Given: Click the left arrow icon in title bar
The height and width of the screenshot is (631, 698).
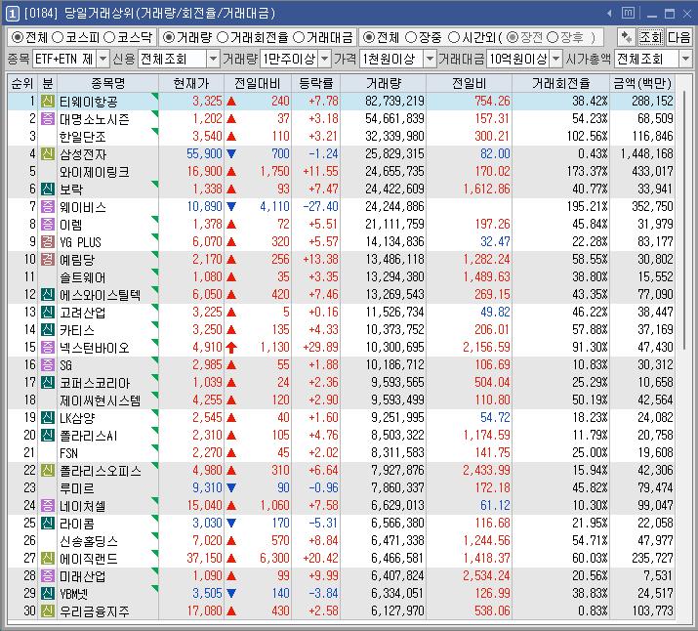Looking at the screenshot, I should [x=609, y=14].
